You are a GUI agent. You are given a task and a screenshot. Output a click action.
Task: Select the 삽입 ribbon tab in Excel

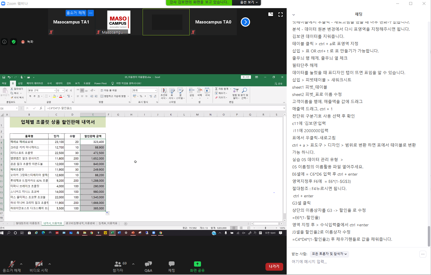tap(20, 83)
